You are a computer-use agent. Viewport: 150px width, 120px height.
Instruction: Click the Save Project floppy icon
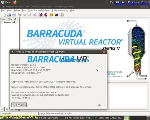point(14,15)
